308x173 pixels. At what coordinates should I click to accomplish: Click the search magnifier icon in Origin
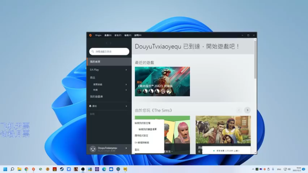coord(93,52)
